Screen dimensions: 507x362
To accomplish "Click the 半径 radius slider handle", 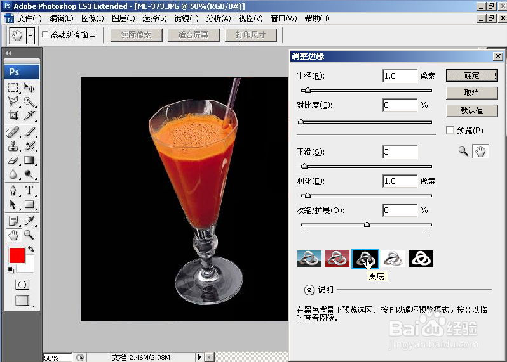I will click(308, 90).
